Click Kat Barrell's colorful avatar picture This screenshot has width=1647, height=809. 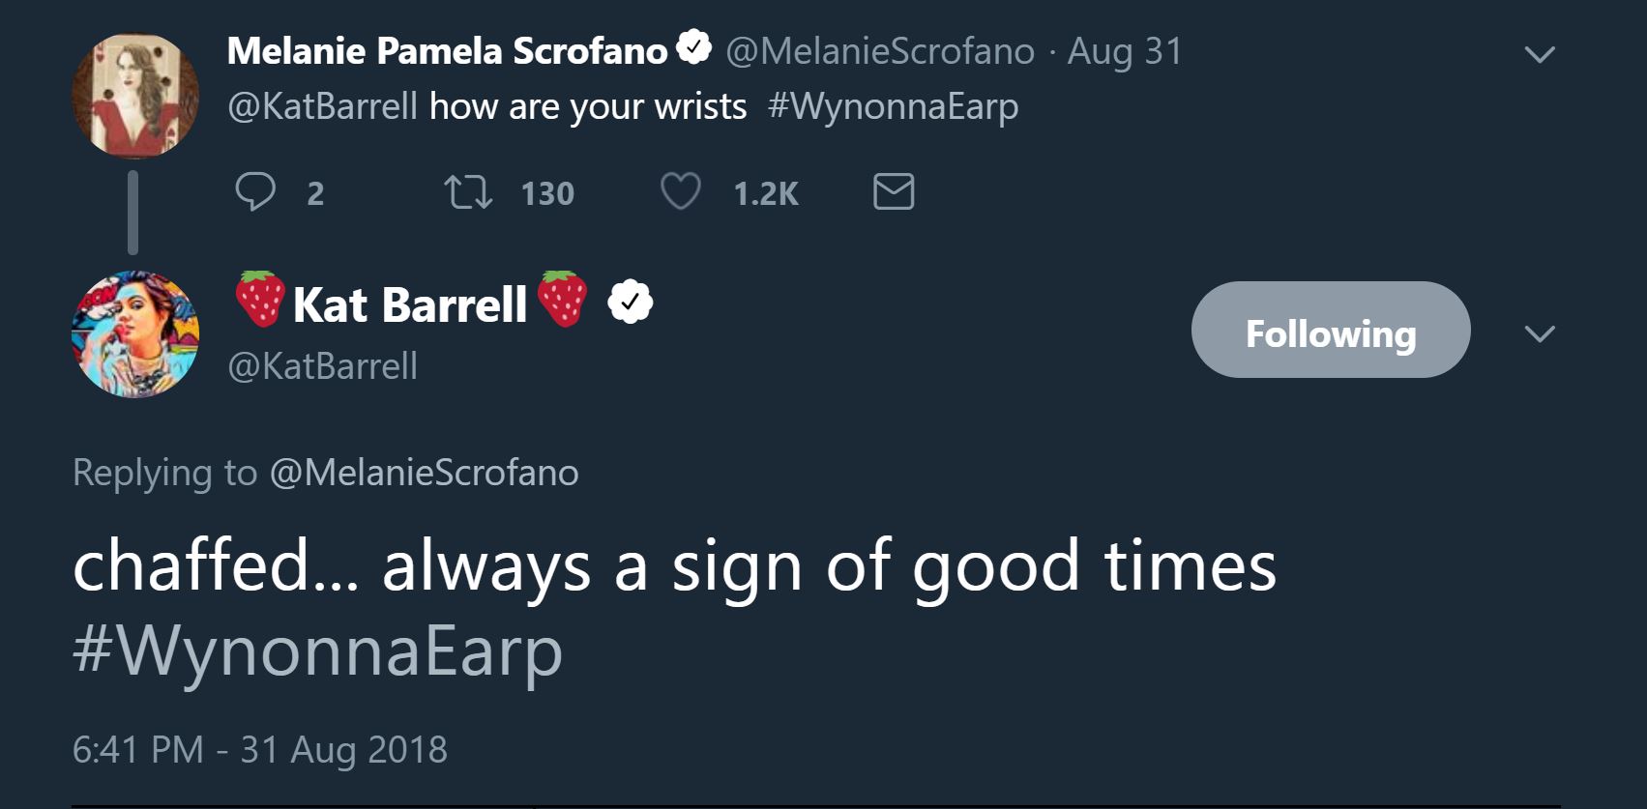(x=135, y=334)
